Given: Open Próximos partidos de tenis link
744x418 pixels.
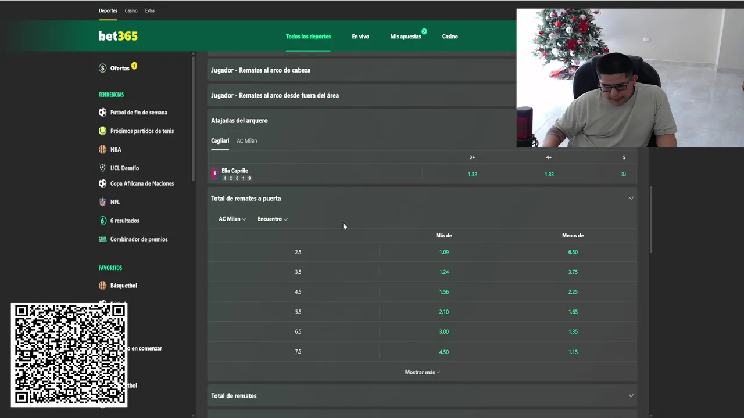Looking at the screenshot, I should [142, 131].
